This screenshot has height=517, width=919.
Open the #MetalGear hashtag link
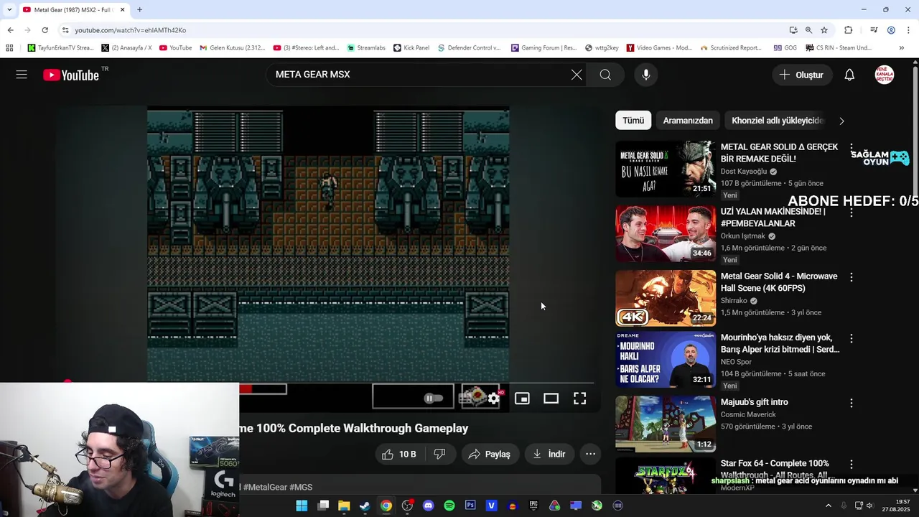(265, 487)
